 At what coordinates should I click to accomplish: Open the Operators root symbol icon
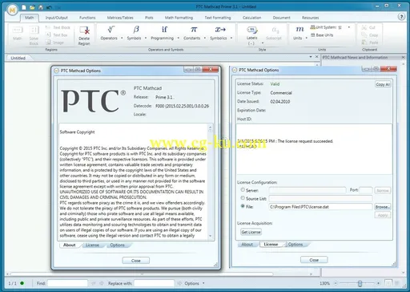click(x=111, y=30)
